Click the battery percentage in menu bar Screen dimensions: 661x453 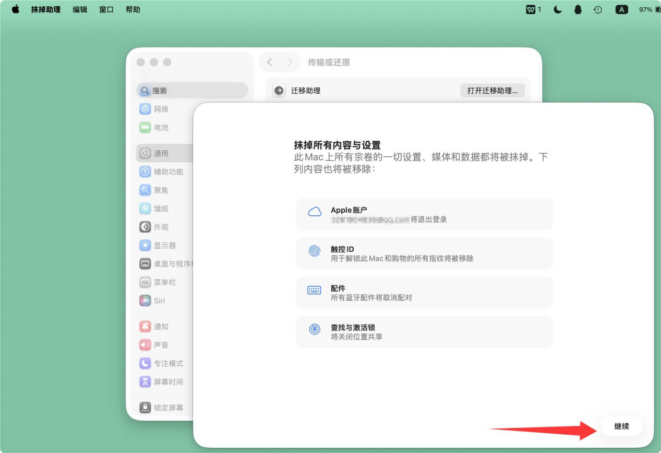[645, 9]
